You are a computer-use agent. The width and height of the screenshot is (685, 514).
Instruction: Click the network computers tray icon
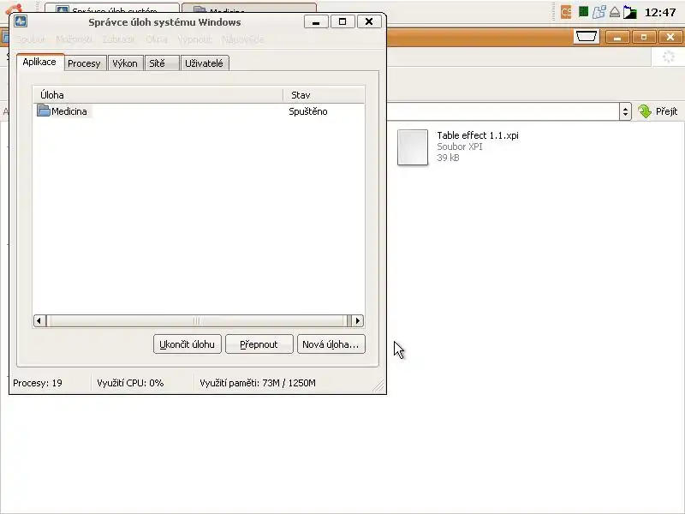point(599,12)
